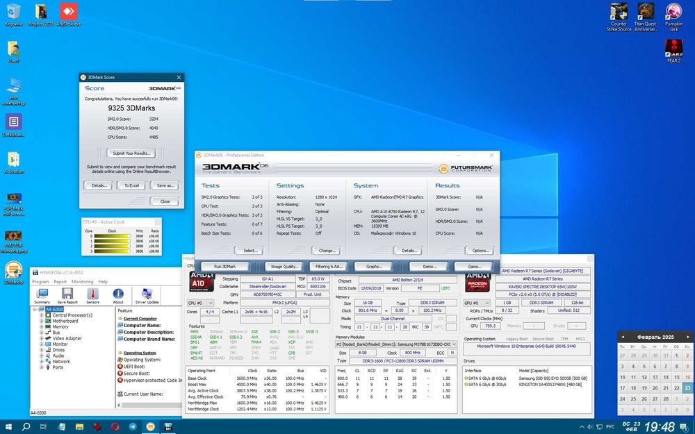This screenshot has width=695, height=434.
Task: Open the GPU #0 dropdown
Action: (477, 303)
